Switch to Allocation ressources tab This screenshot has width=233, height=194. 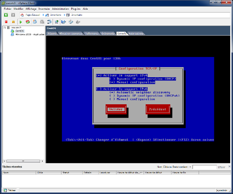tap(71, 34)
